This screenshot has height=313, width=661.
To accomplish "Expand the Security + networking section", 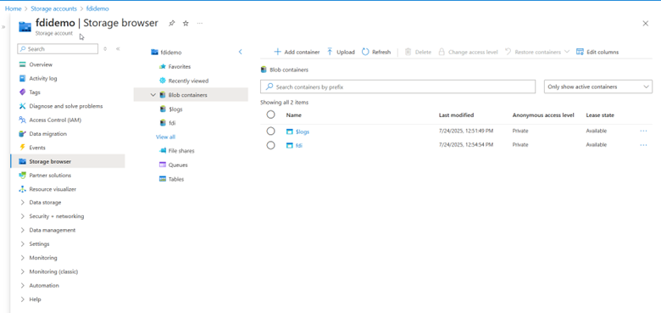I will [x=22, y=216].
